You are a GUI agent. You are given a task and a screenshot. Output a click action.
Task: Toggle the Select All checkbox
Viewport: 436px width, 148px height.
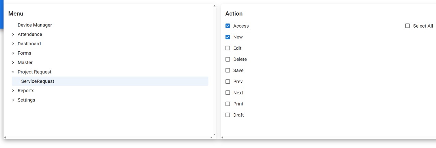tap(407, 26)
